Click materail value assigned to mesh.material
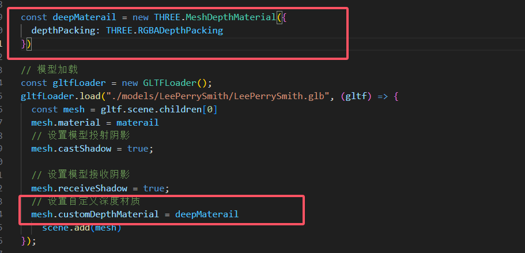The height and width of the screenshot is (253, 525). pos(137,122)
